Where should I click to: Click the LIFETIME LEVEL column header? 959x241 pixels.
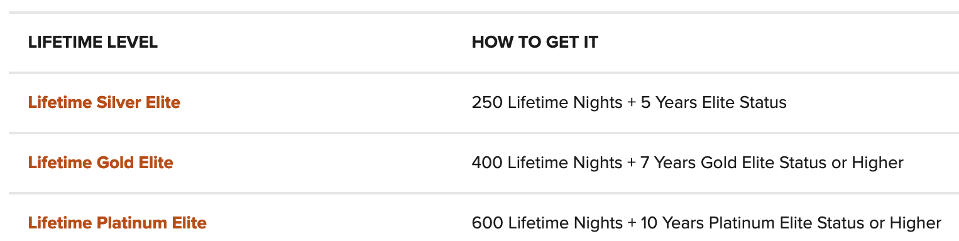(93, 42)
